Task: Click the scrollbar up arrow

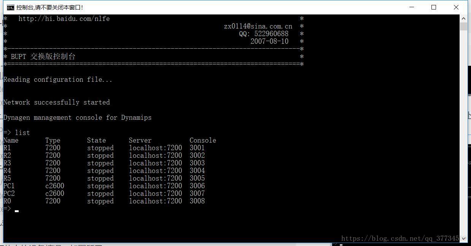Action: (463, 18)
